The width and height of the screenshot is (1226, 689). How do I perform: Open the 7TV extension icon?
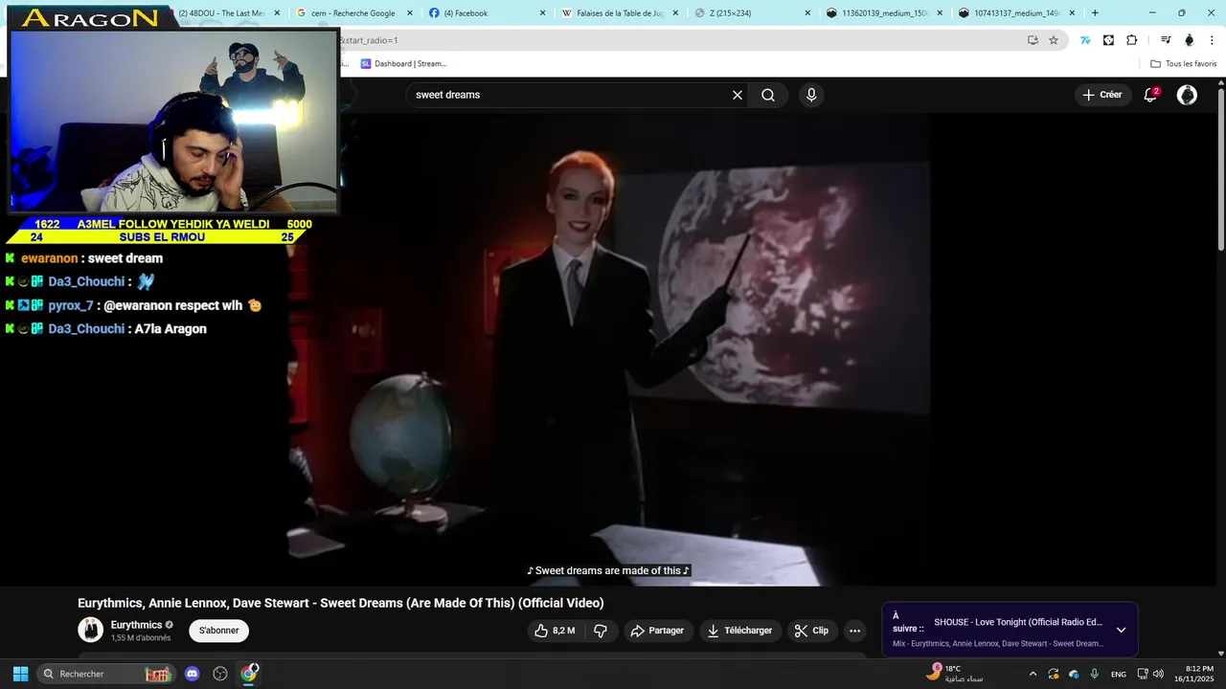(1085, 40)
